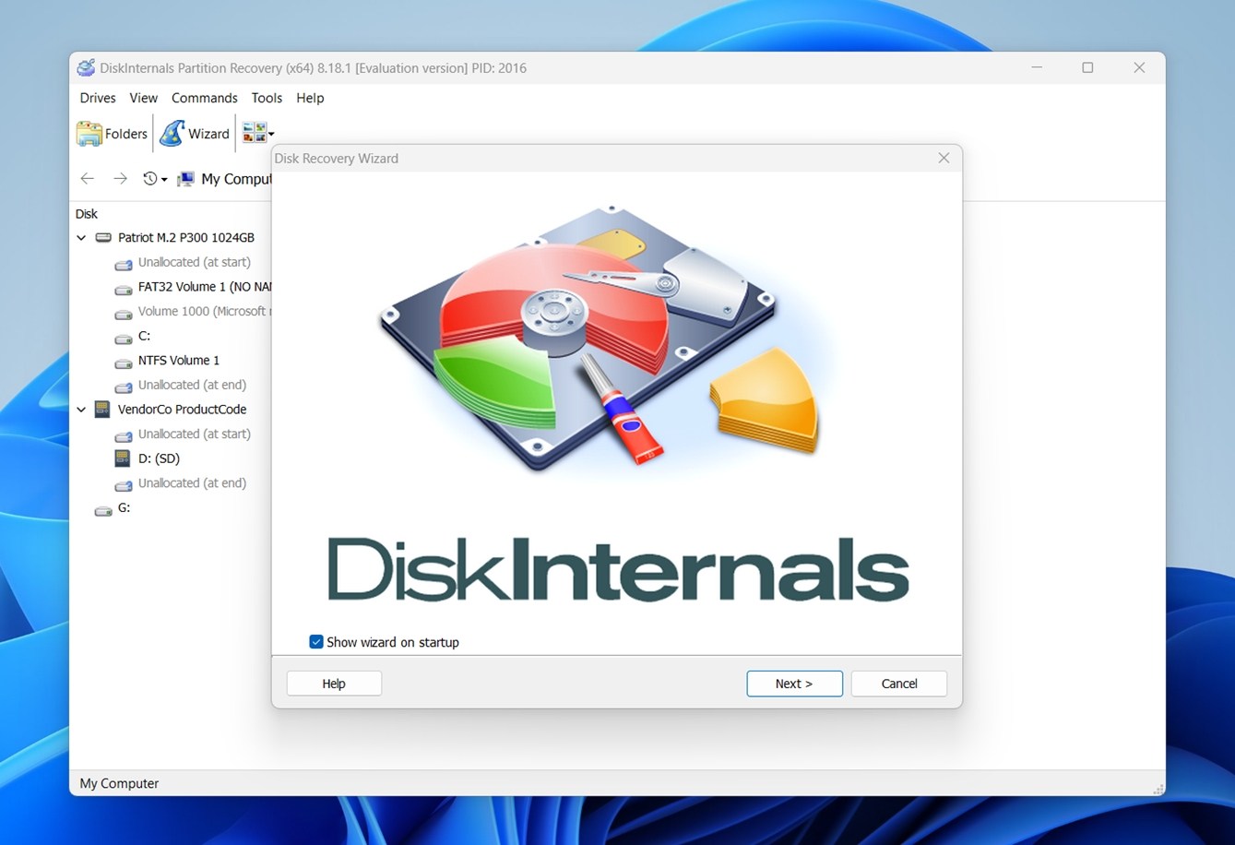This screenshot has width=1235, height=845.
Task: Open the Commands menu
Action: click(204, 98)
